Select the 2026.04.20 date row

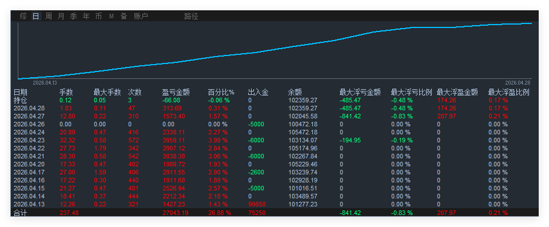[x=29, y=164]
